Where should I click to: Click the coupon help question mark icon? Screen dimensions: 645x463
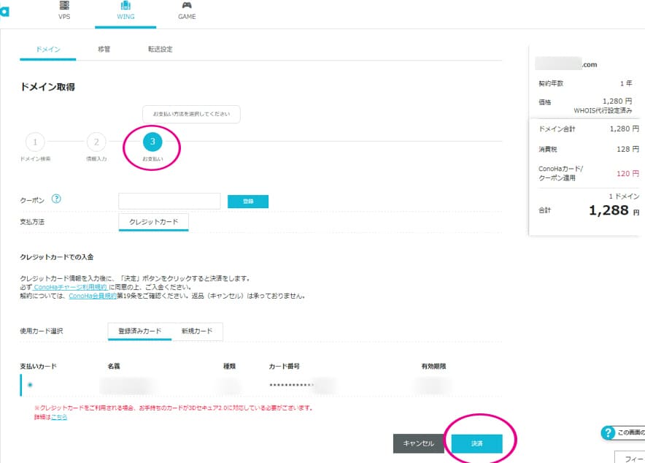pyautogui.click(x=56, y=199)
